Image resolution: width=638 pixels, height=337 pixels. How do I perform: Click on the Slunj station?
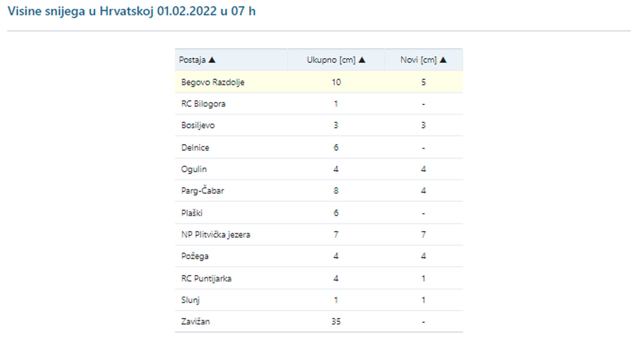coord(190,300)
